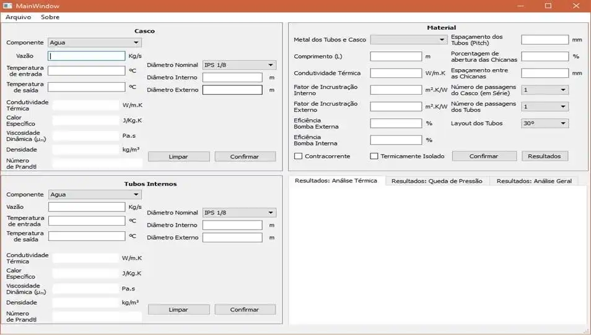Click the MainWindow title bar app icon
The image size is (591, 335).
(7, 6)
